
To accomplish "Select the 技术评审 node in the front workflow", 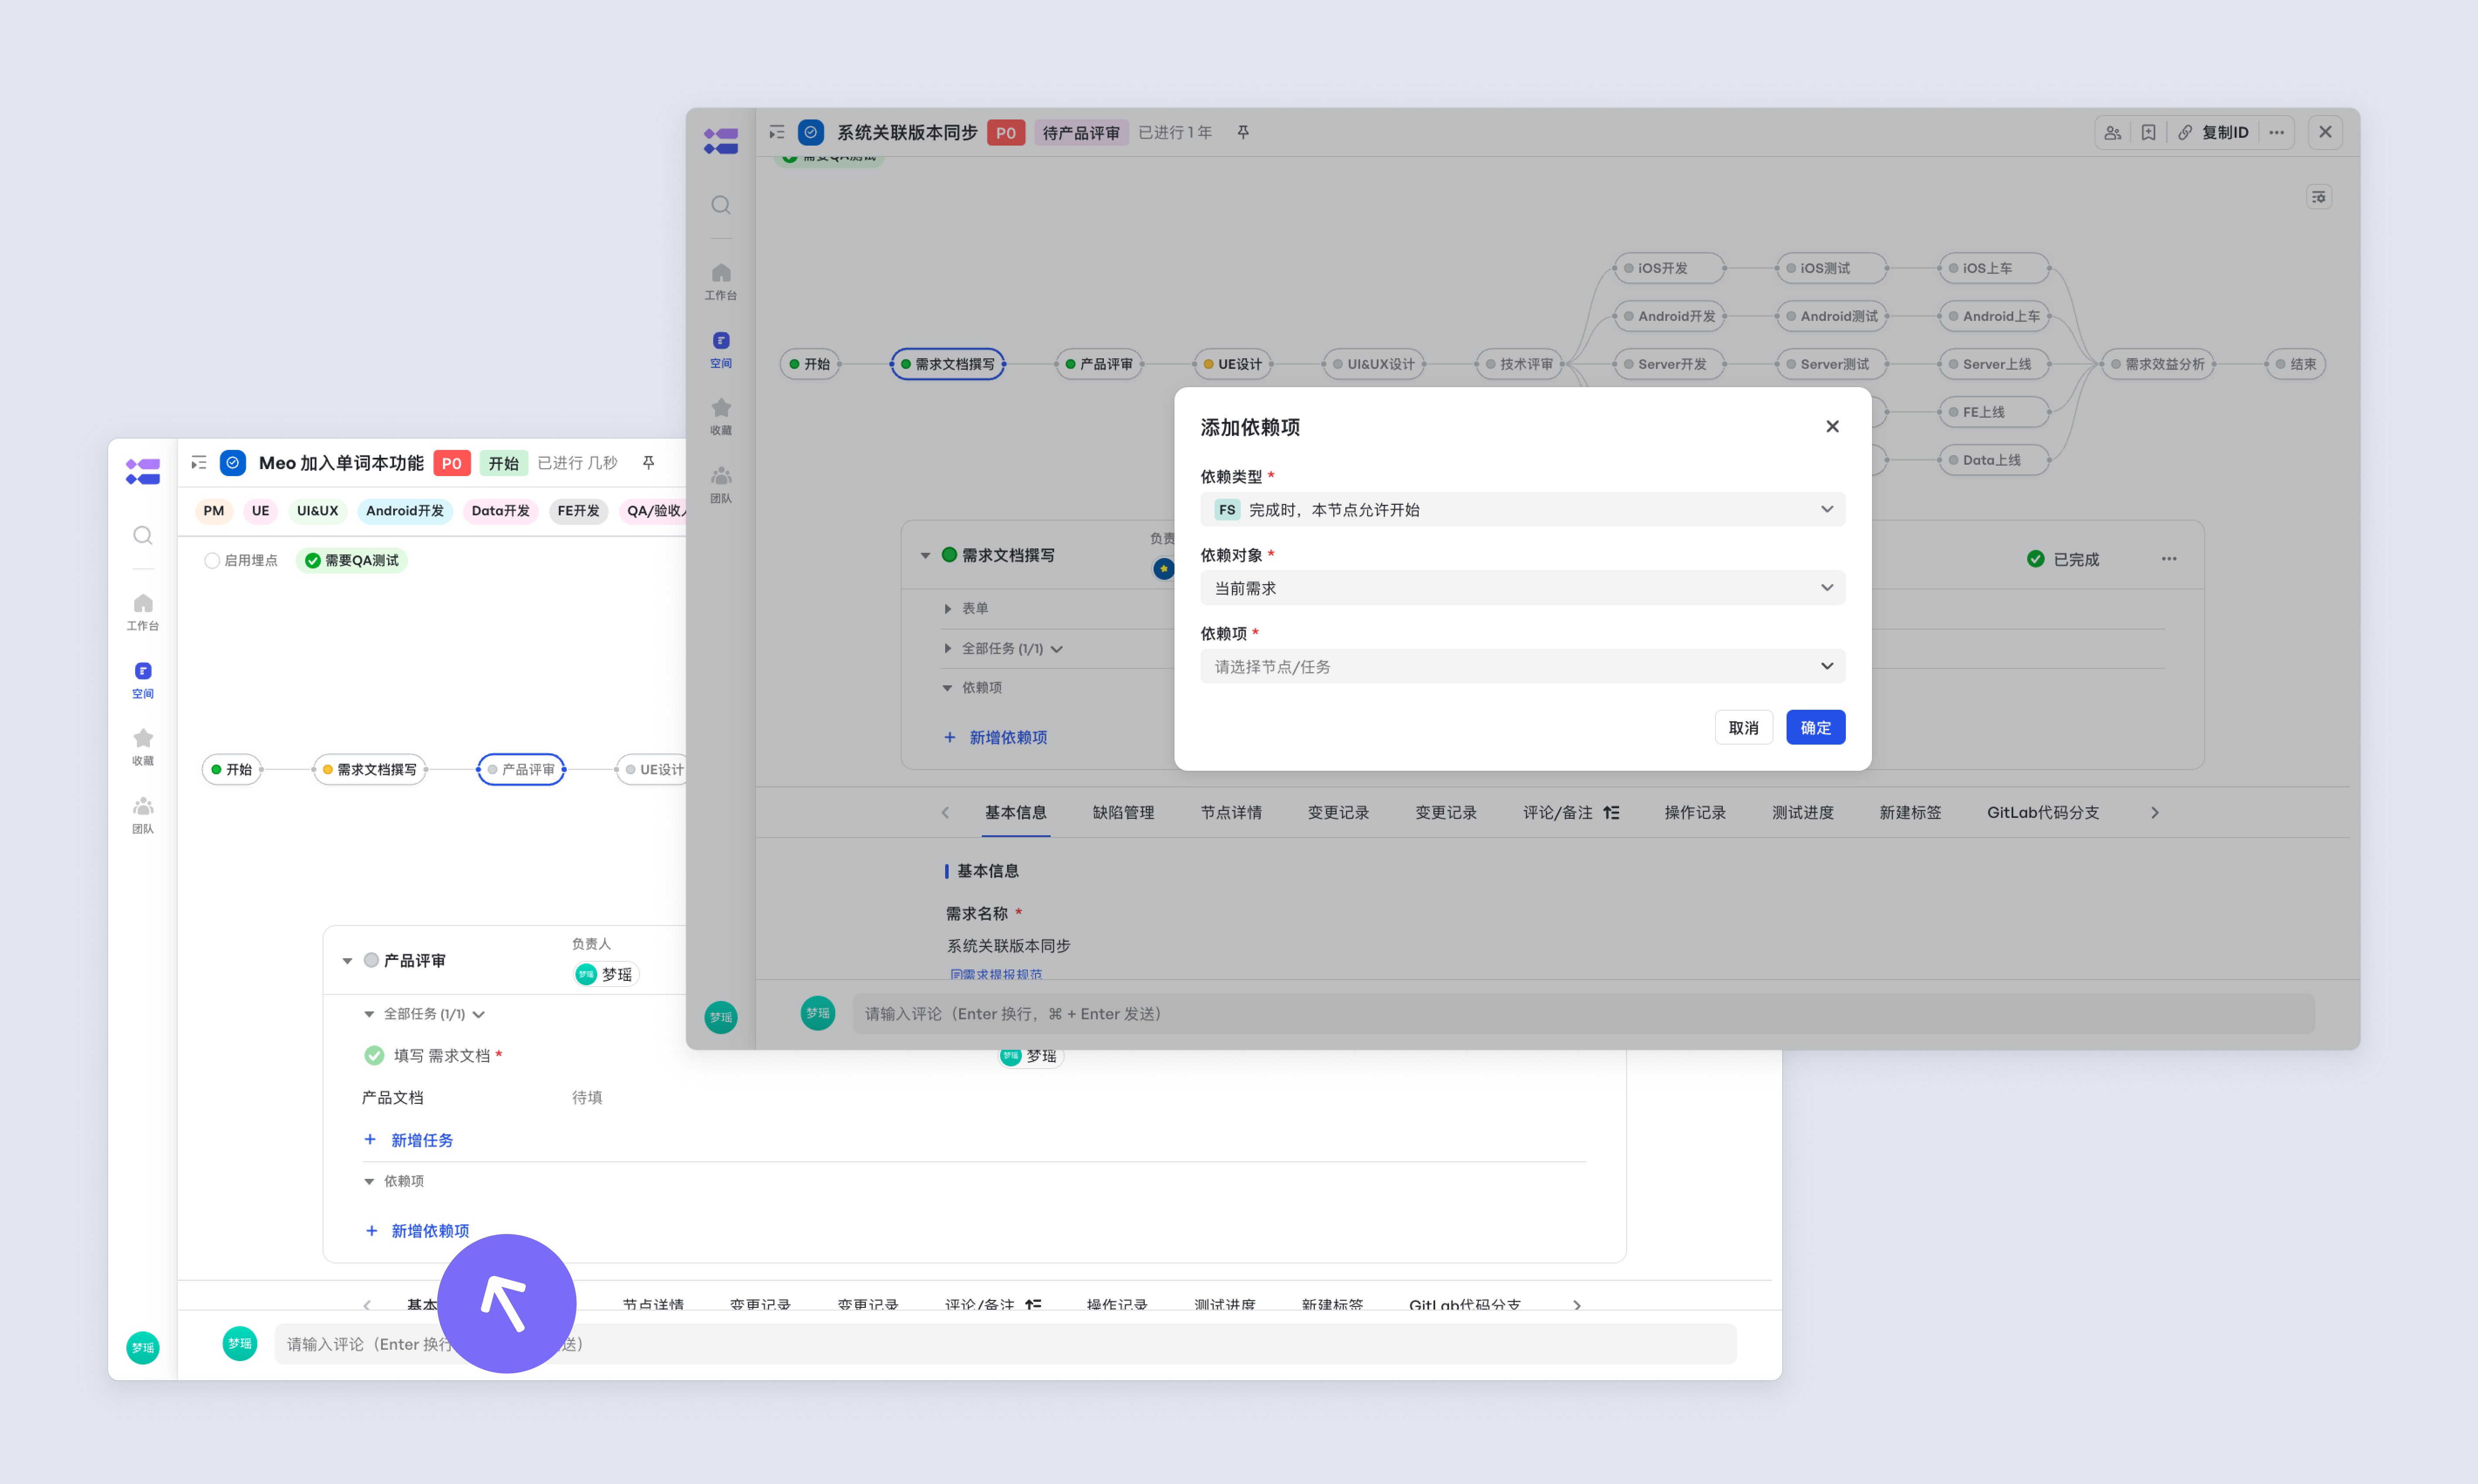I will (1519, 364).
